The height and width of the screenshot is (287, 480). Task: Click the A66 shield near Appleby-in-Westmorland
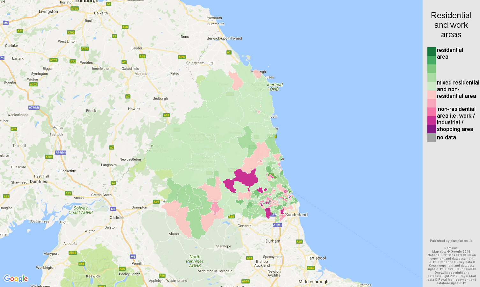pyautogui.click(x=162, y=276)
